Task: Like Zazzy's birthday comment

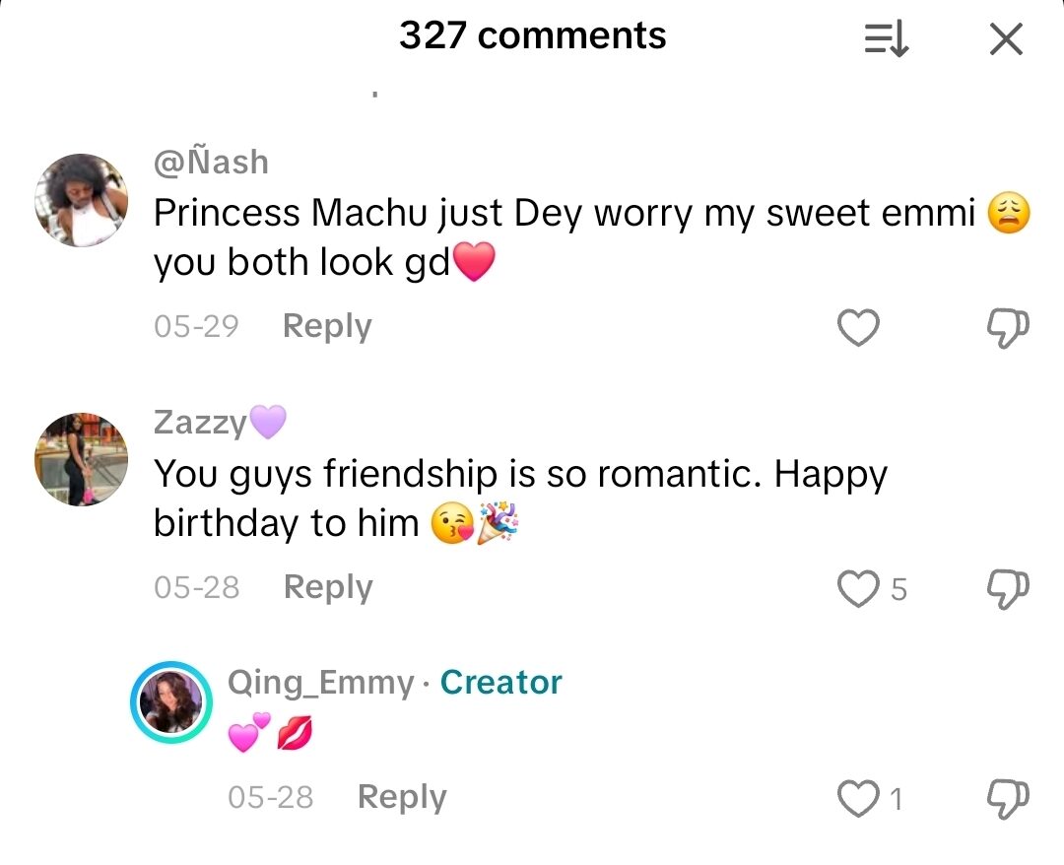Action: coord(858,589)
